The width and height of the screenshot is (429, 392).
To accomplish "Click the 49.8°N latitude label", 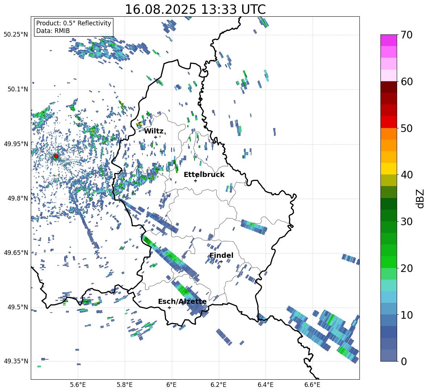I will click(x=18, y=198).
